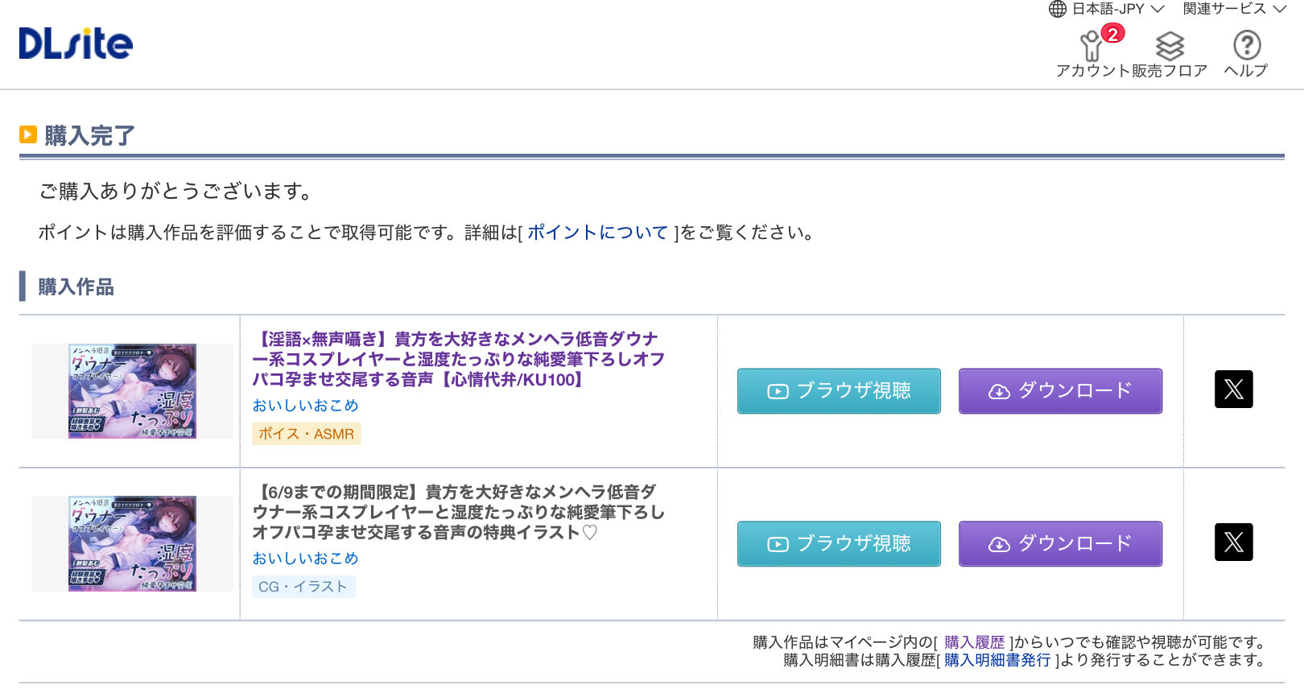
Task: Click the CG・イラスト category tag
Action: click(x=303, y=587)
